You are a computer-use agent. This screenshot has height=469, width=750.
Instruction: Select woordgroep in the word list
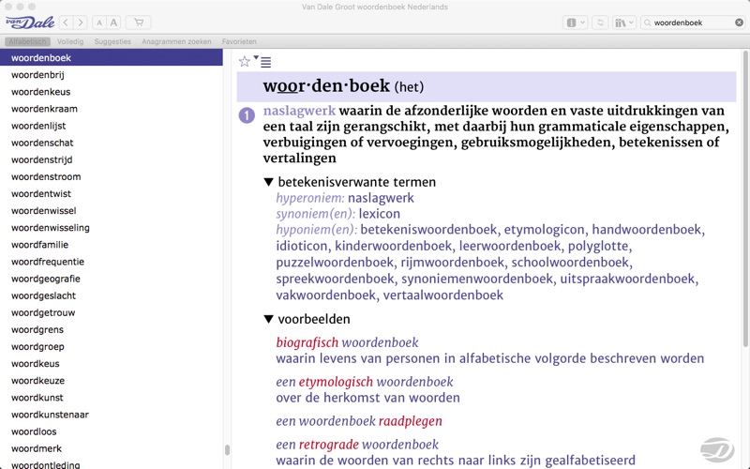[x=111, y=346]
